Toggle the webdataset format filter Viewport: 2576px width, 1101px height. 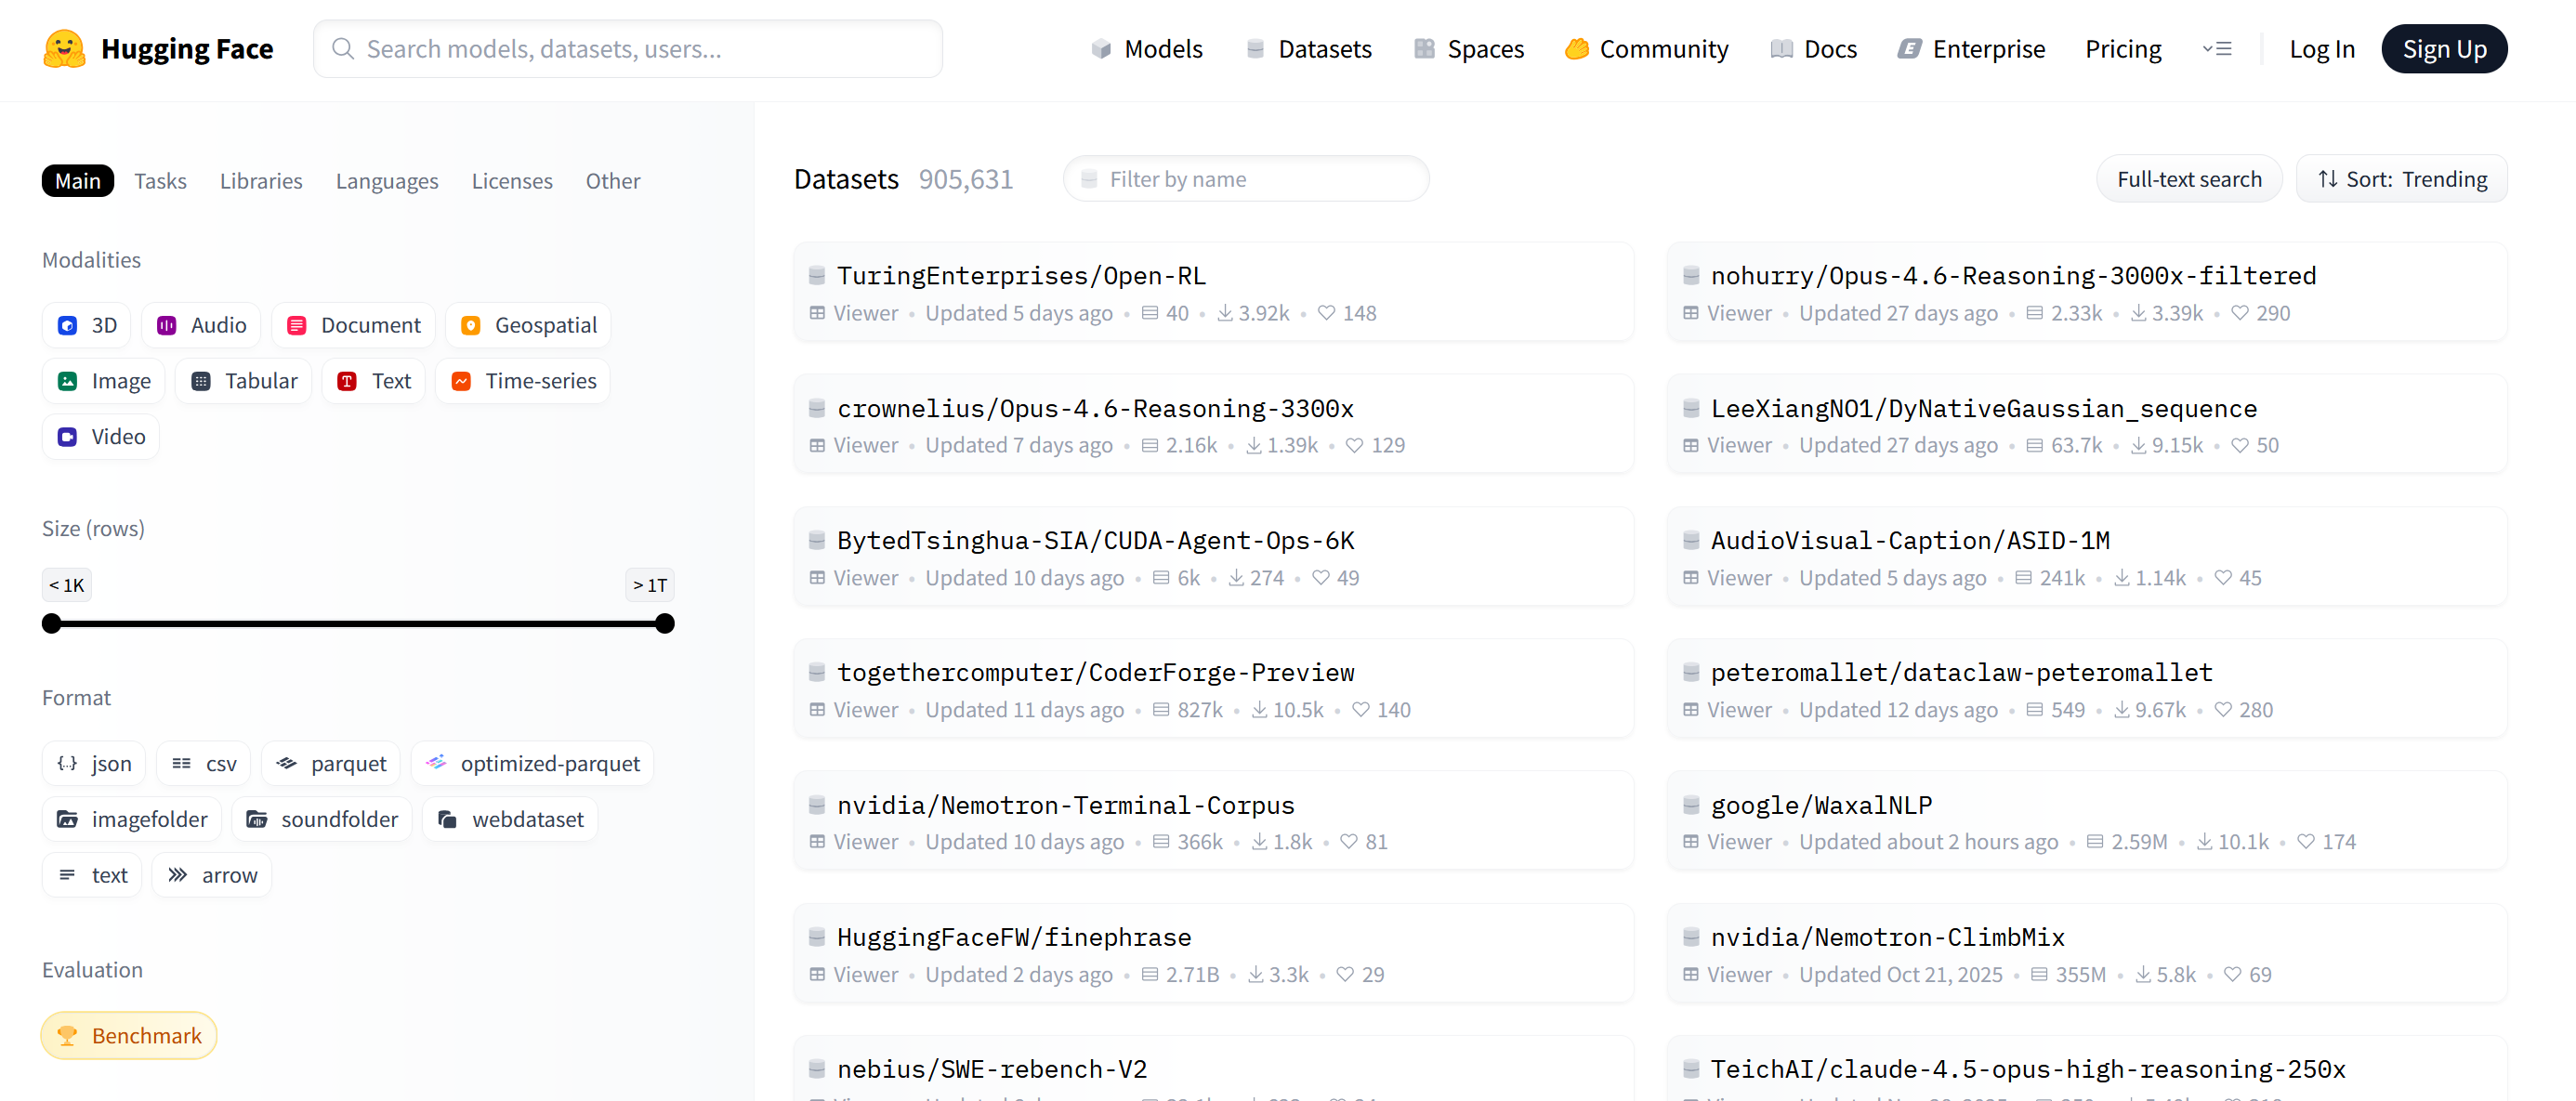point(510,819)
